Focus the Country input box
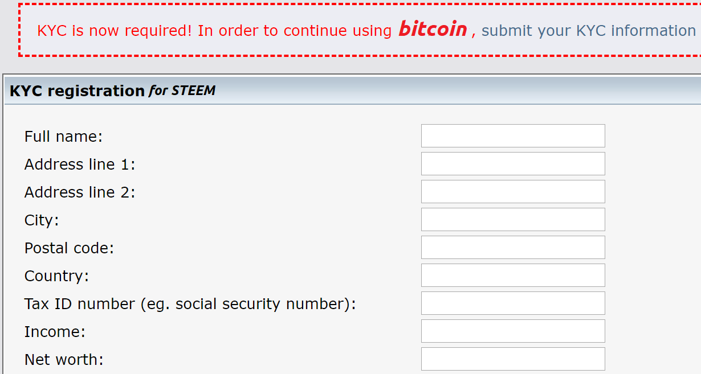This screenshot has width=701, height=374. point(513,276)
